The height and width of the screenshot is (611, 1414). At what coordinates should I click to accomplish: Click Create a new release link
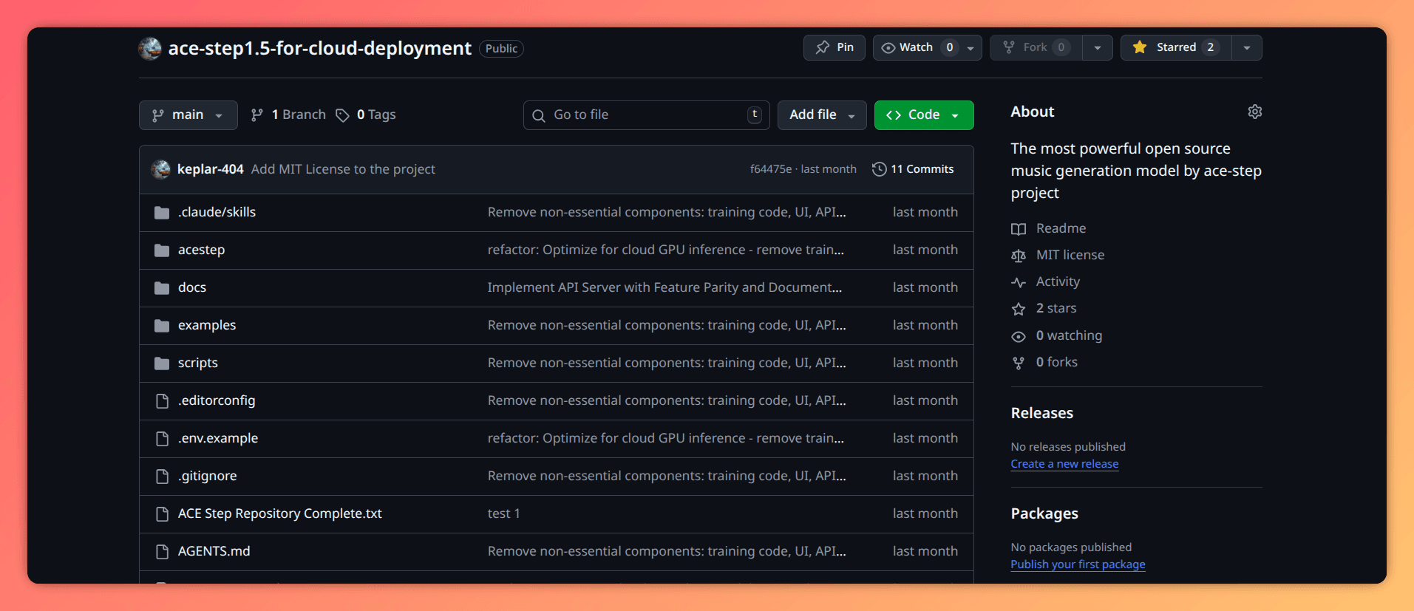click(1064, 464)
